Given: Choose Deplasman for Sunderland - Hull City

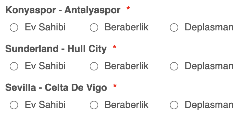Looking at the screenshot, I should [x=174, y=66].
